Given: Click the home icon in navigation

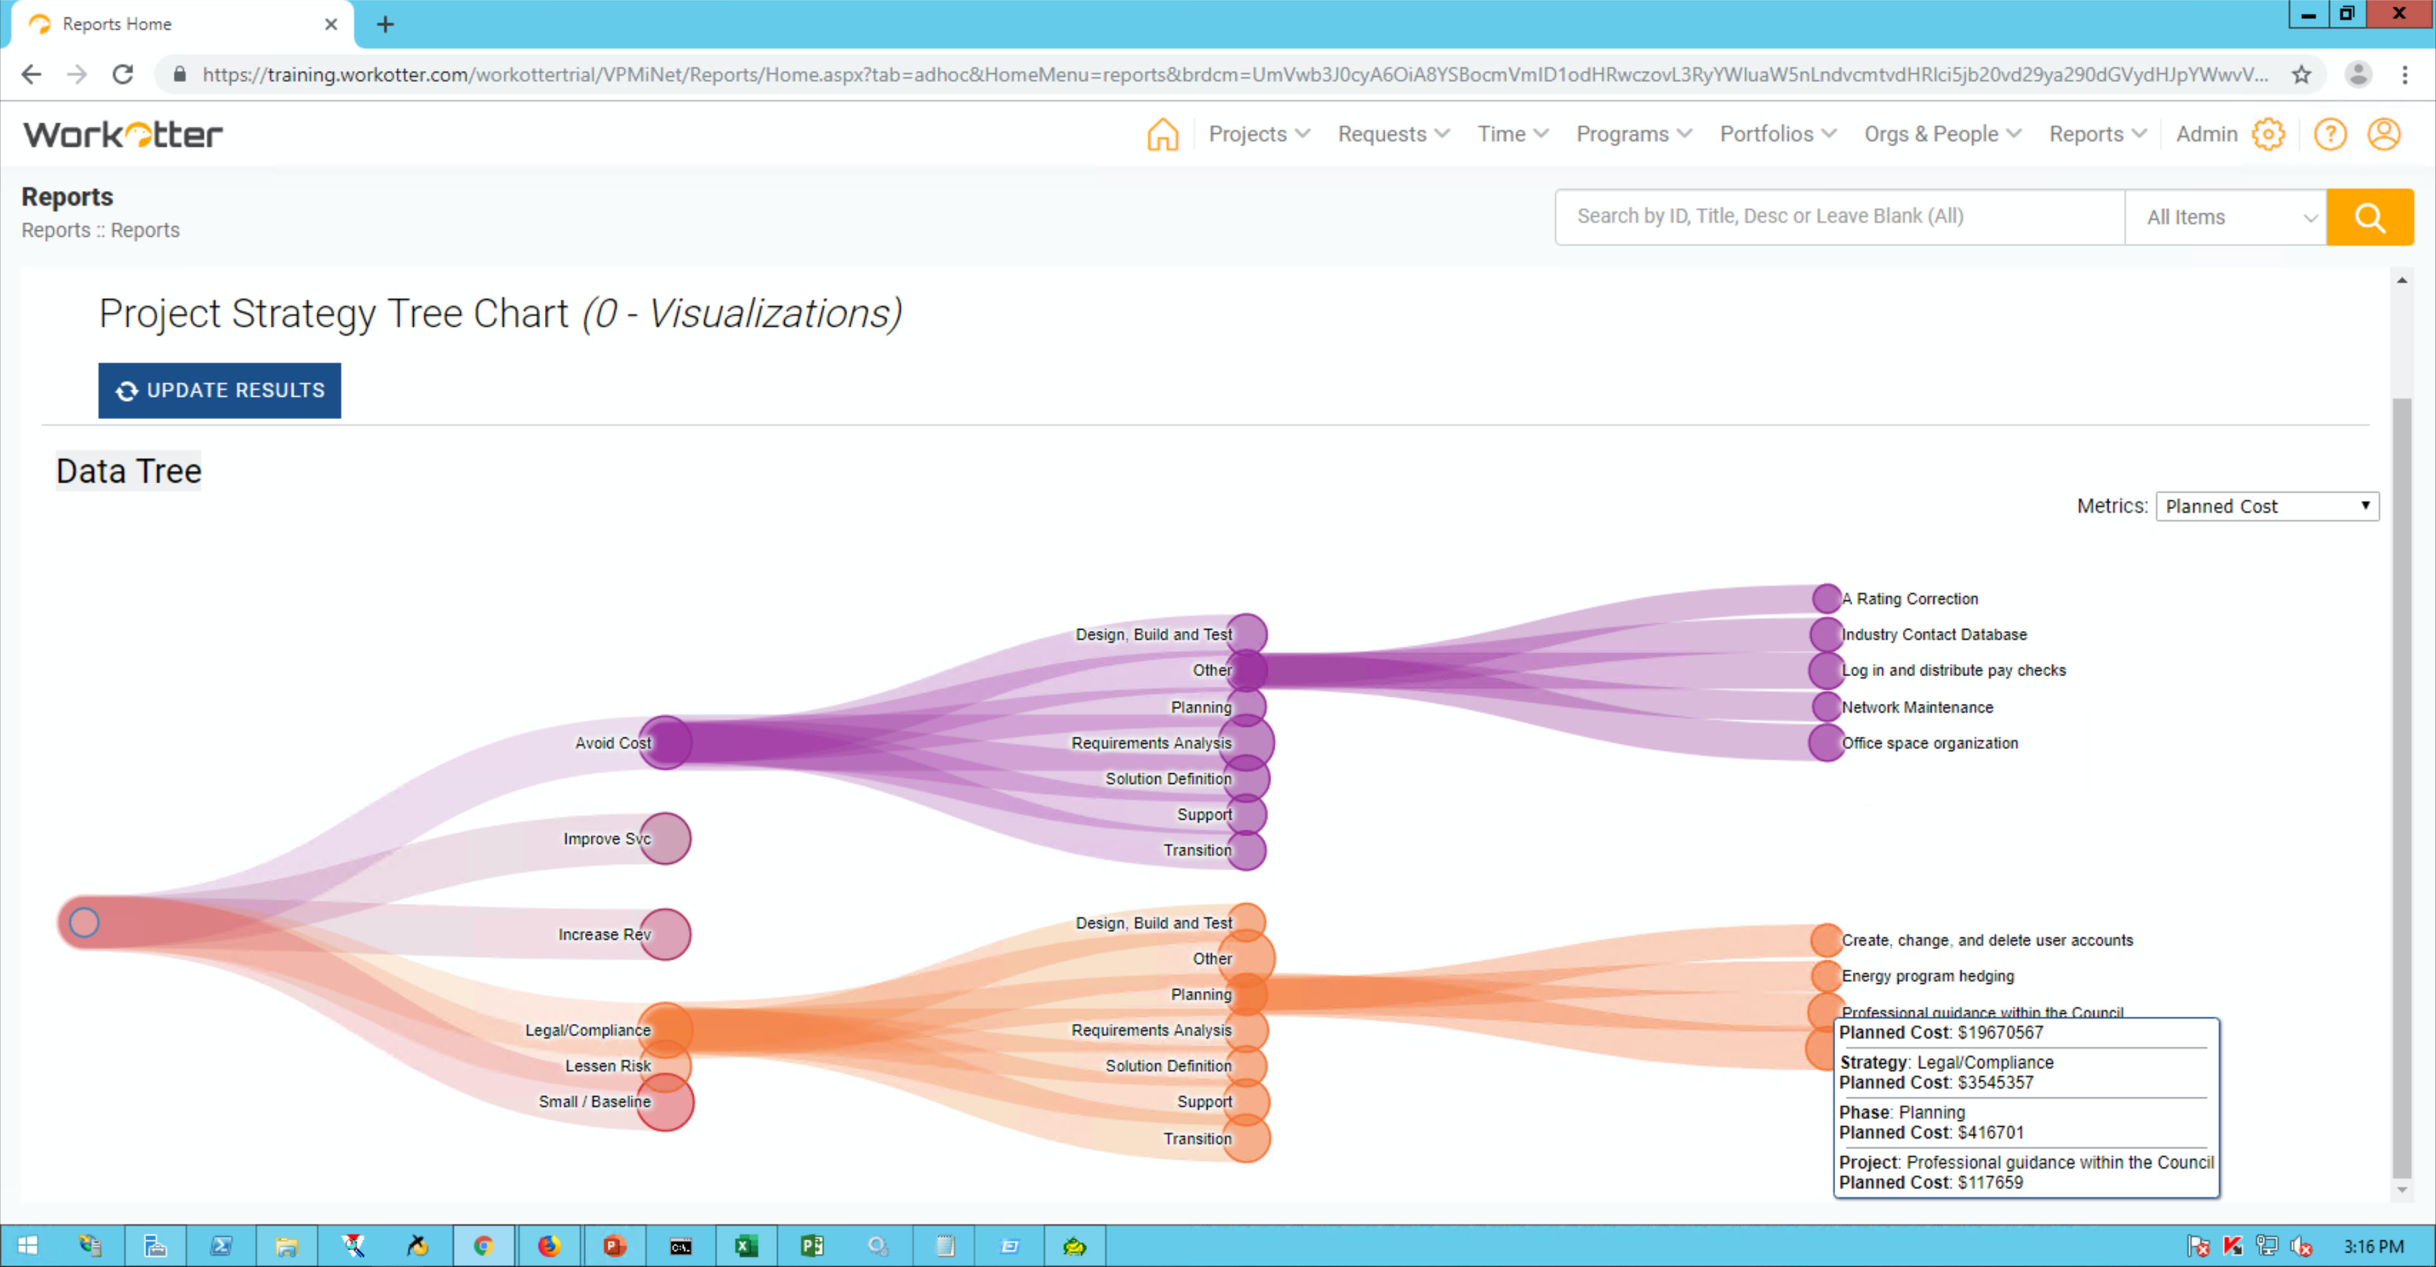Looking at the screenshot, I should [x=1162, y=135].
